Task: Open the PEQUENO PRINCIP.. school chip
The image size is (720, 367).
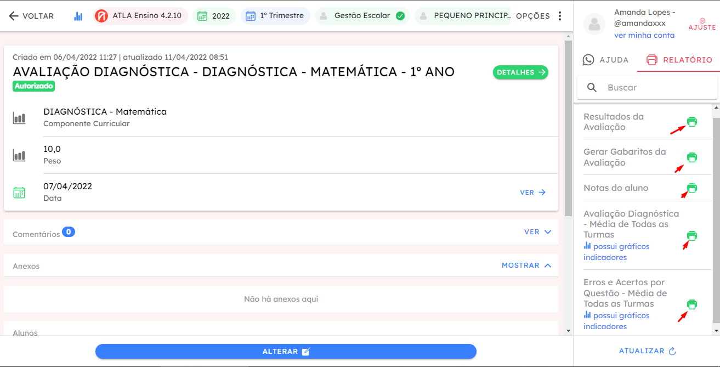Action: [x=463, y=16]
